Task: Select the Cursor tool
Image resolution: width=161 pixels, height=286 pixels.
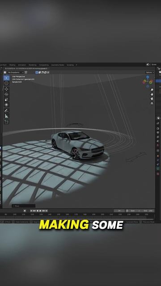Action: click(x=7, y=84)
